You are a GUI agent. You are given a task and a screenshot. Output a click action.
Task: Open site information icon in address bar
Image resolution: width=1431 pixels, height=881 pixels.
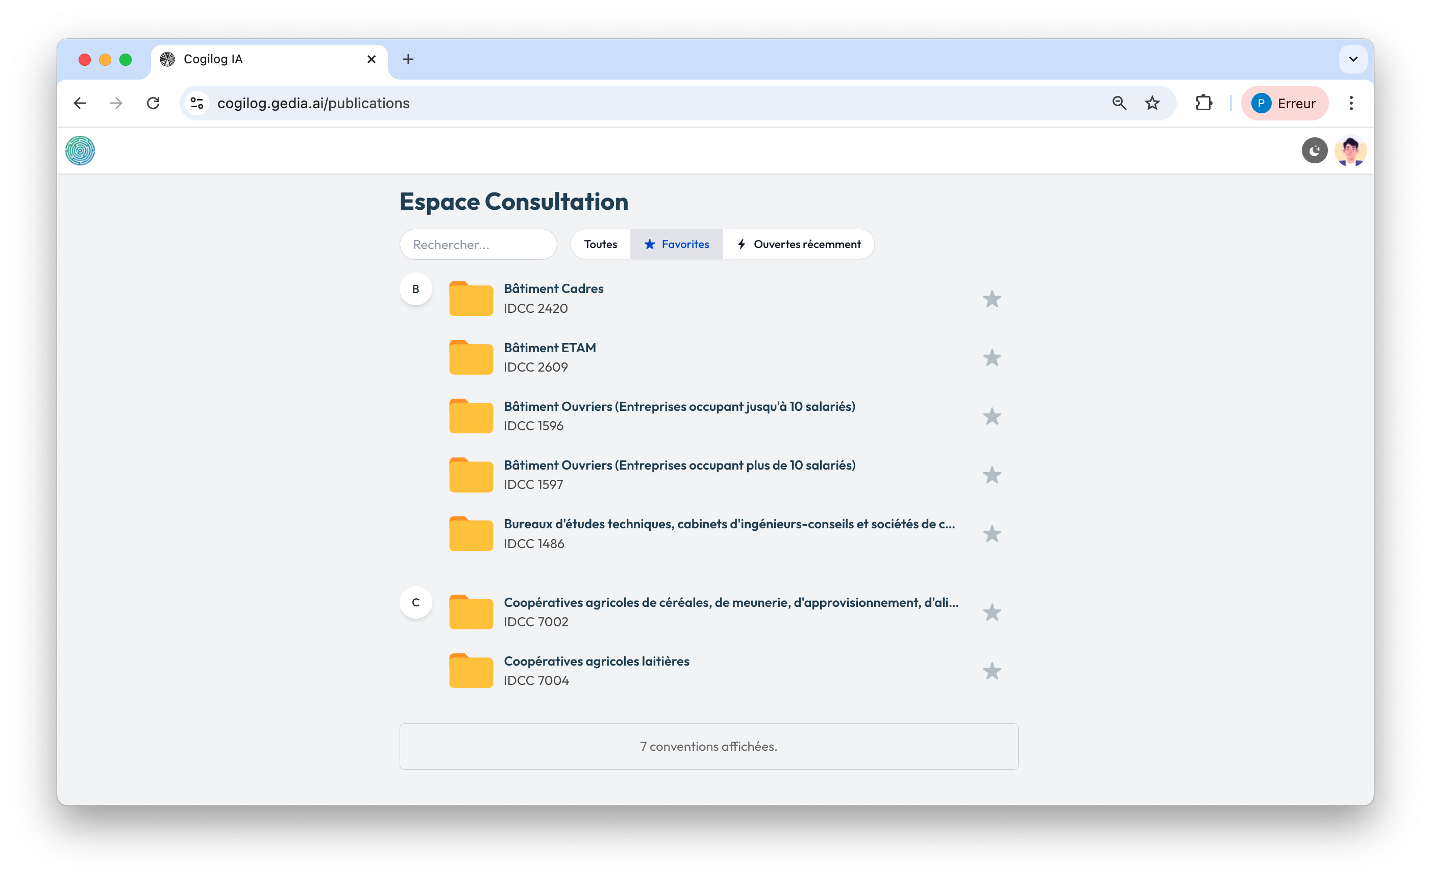[197, 103]
